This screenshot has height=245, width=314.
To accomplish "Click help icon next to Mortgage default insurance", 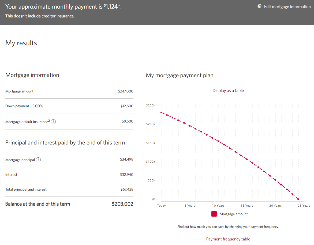I will (x=53, y=122).
